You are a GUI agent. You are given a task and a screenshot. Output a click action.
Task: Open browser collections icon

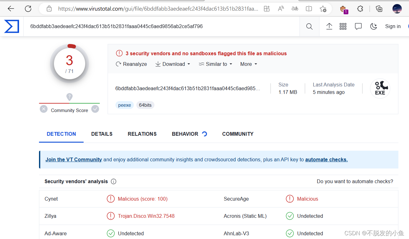click(379, 9)
